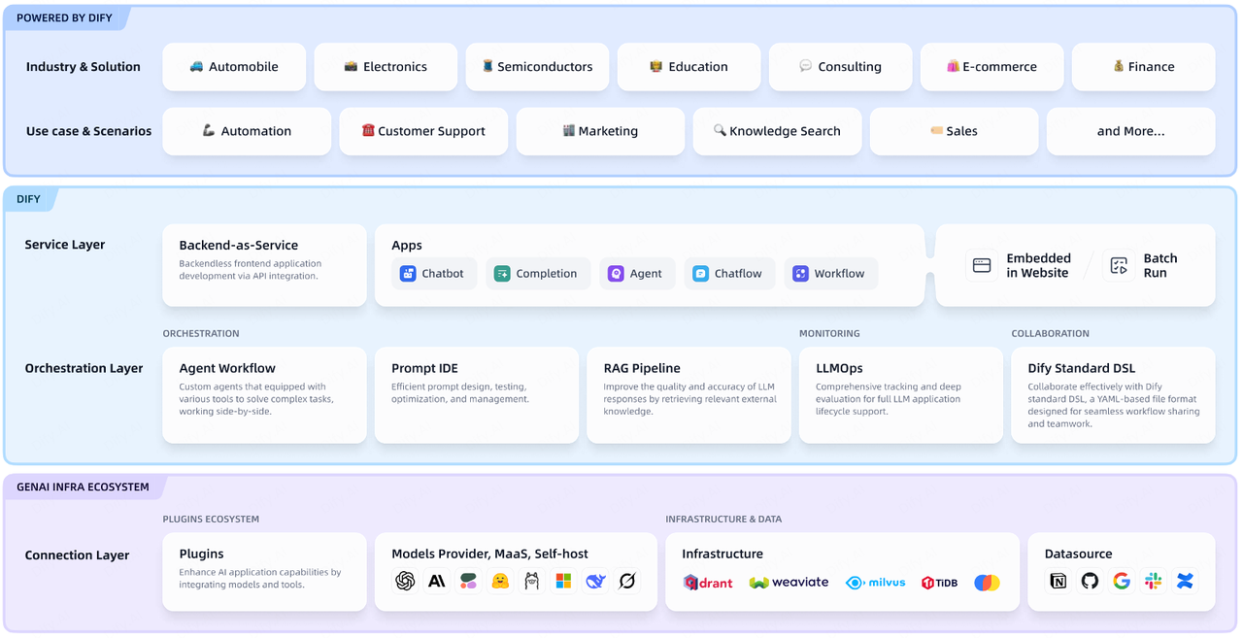
Task: Click the 'Industry & Solution' row label
Action: [84, 67]
